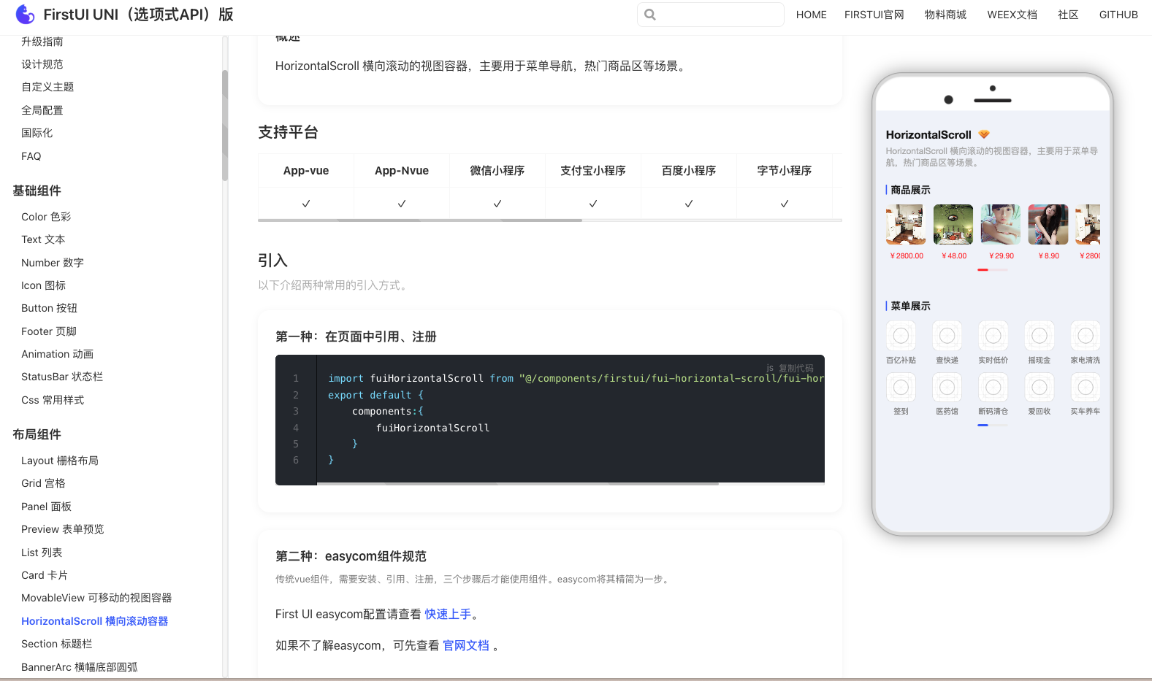This screenshot has width=1152, height=681.
Task: Tap the 买车养车 menu icon
Action: pyautogui.click(x=1085, y=387)
